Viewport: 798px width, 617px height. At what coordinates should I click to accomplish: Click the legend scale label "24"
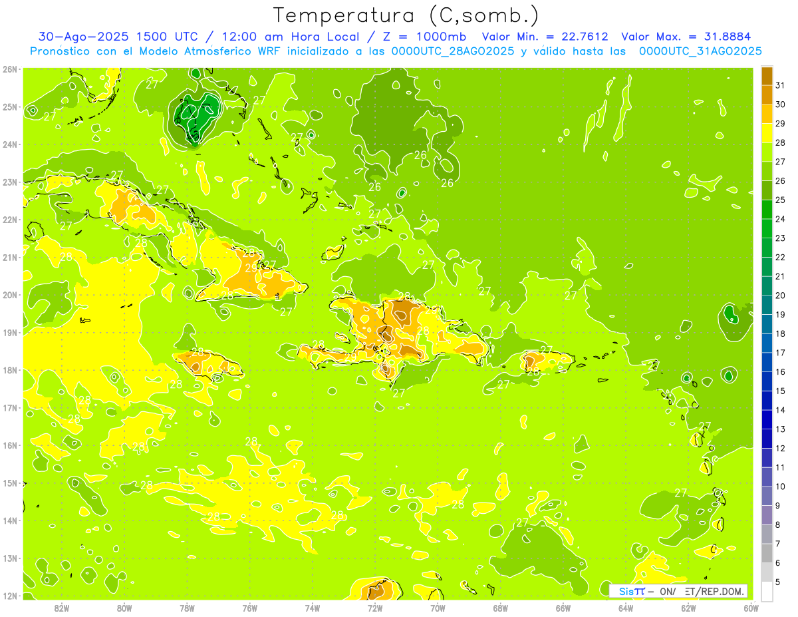tap(781, 219)
